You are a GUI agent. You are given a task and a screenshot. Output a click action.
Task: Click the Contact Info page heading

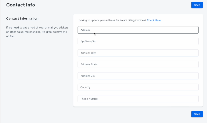[x=21, y=5]
